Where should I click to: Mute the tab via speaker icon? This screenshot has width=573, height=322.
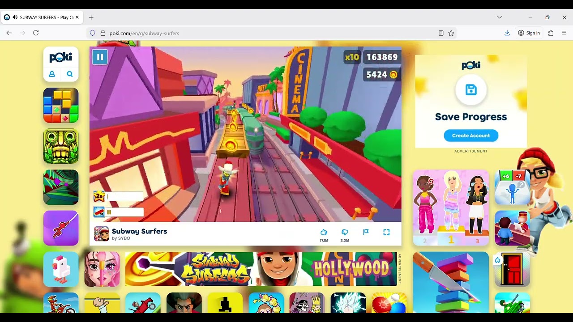15,17
